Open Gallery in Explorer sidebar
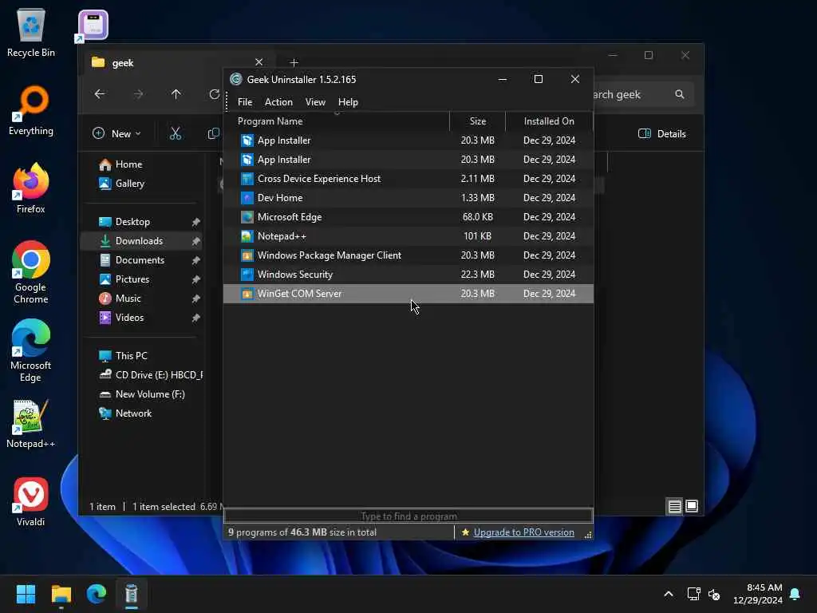The width and height of the screenshot is (817, 613). click(x=122, y=184)
